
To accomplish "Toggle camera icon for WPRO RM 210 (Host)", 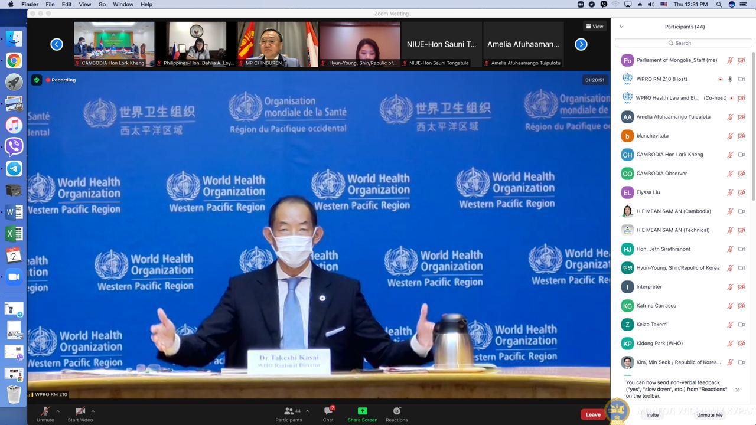I will click(x=741, y=79).
